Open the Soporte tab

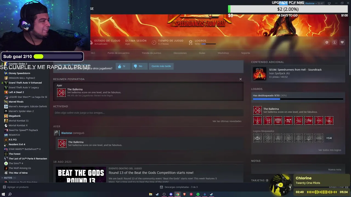point(245,53)
